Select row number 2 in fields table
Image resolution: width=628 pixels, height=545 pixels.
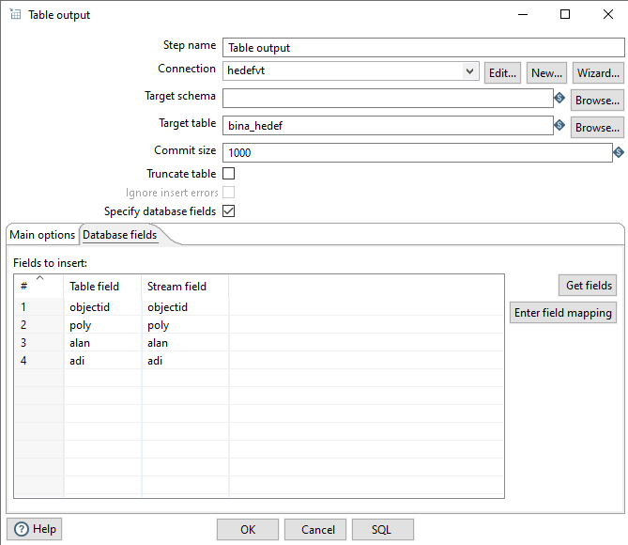38,325
